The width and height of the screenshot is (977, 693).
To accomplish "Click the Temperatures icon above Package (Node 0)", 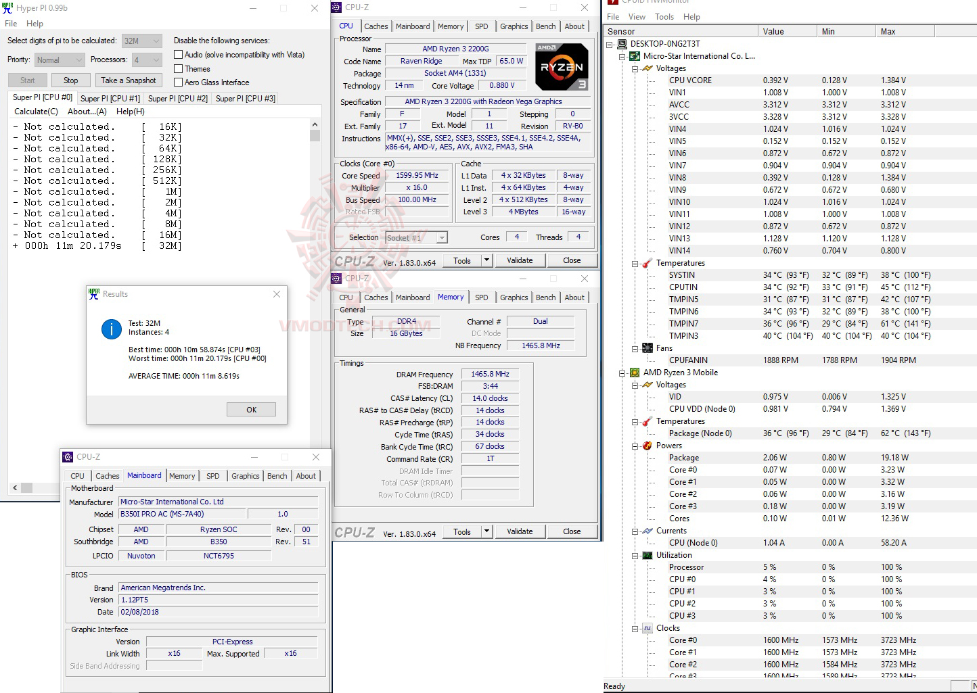I will tap(647, 421).
